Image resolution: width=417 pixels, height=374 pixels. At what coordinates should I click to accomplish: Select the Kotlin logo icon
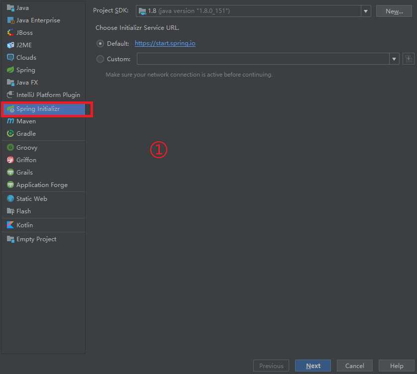[x=10, y=225]
